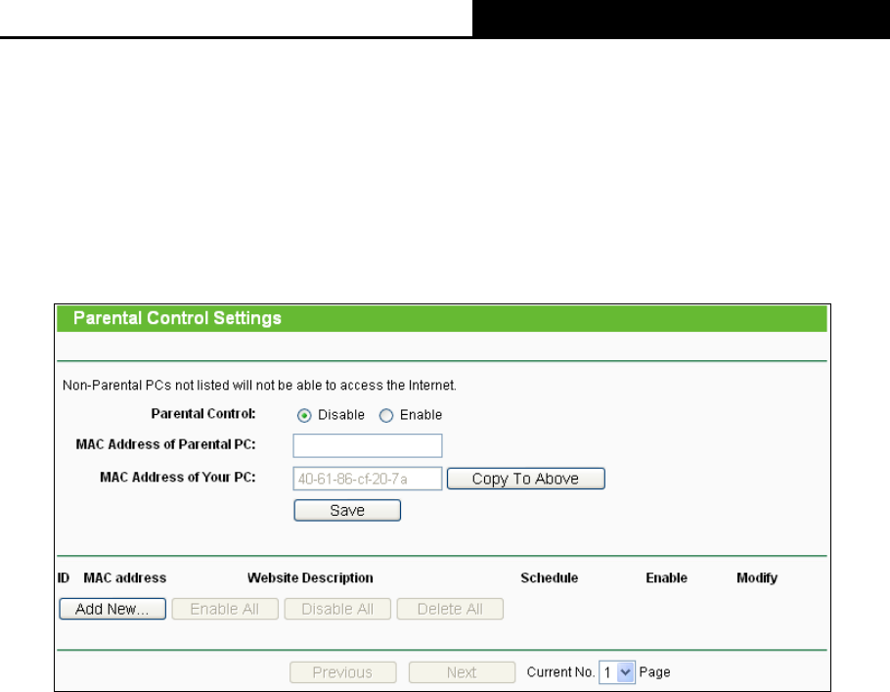Open the Current No. page dropdown
The image size is (890, 692).
[x=617, y=672]
